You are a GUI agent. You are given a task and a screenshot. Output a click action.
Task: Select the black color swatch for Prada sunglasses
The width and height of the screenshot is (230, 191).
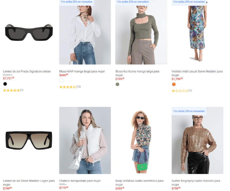(x=5, y=84)
